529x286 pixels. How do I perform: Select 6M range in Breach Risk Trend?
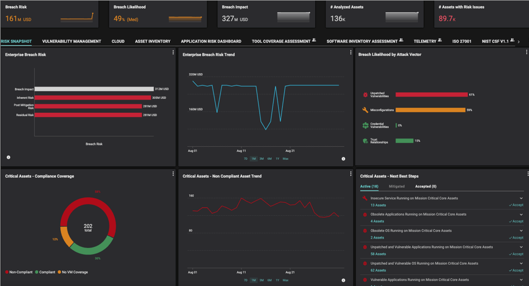[x=270, y=159]
